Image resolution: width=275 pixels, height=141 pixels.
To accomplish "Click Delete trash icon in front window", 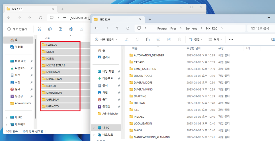I will [x=179, y=39].
